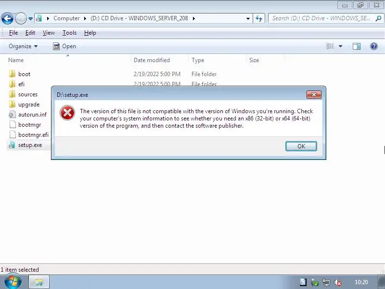Select the bootmgr file icon
The height and width of the screenshot is (289, 385).
pyautogui.click(x=13, y=125)
